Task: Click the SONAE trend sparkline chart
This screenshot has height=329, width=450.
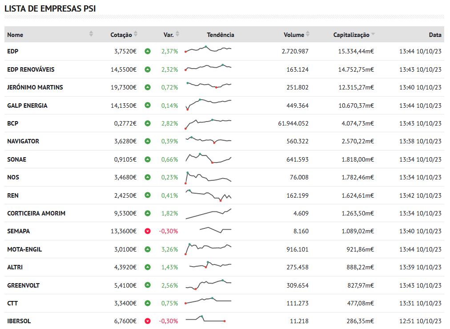Action: pyautogui.click(x=208, y=158)
